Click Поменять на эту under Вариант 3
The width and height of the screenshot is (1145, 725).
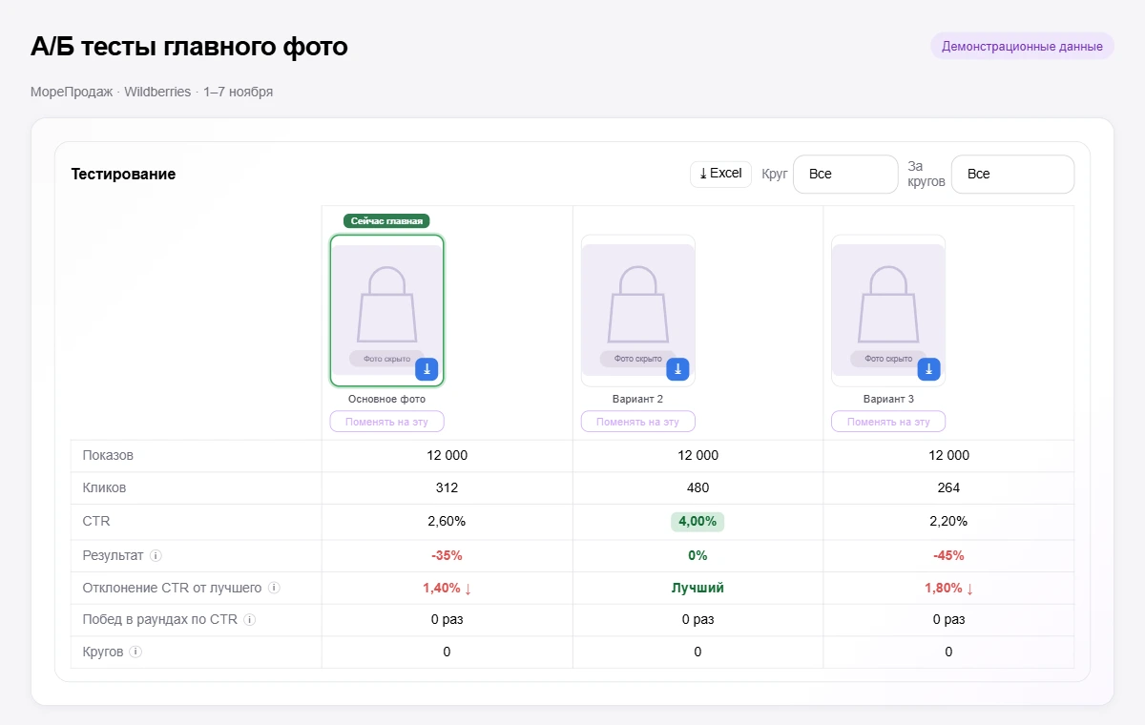tap(888, 422)
